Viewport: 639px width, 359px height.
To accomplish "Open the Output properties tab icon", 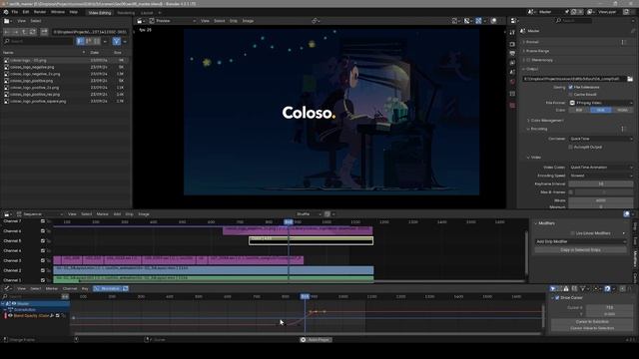I will point(512,53).
